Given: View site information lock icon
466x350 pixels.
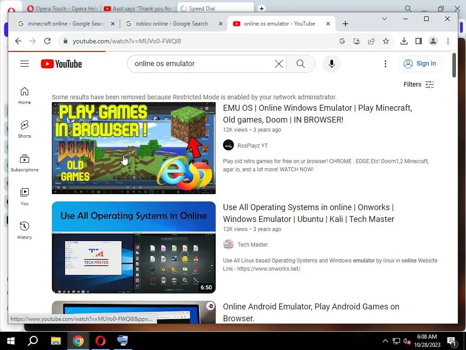Looking at the screenshot, I should (x=66, y=41).
